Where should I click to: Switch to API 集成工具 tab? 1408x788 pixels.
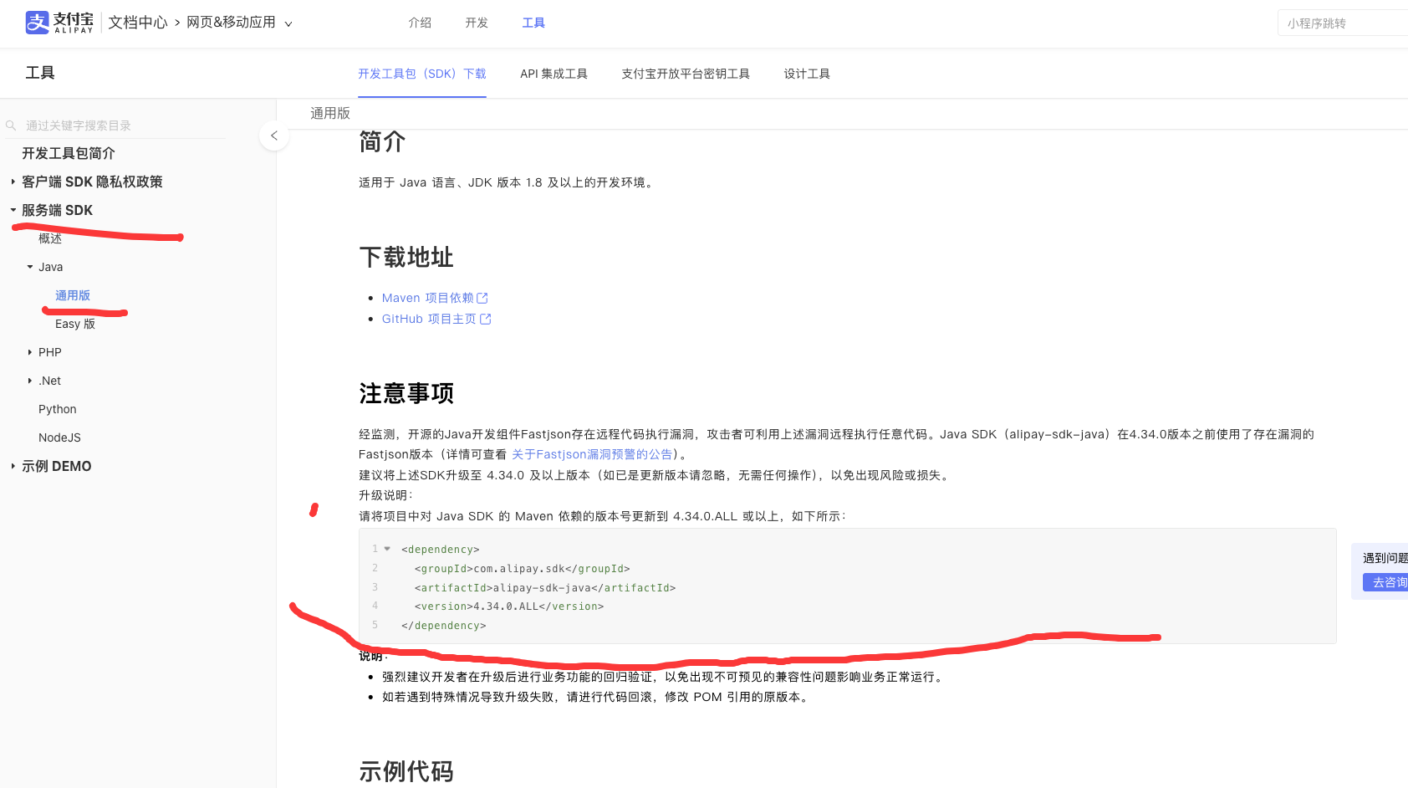point(554,74)
